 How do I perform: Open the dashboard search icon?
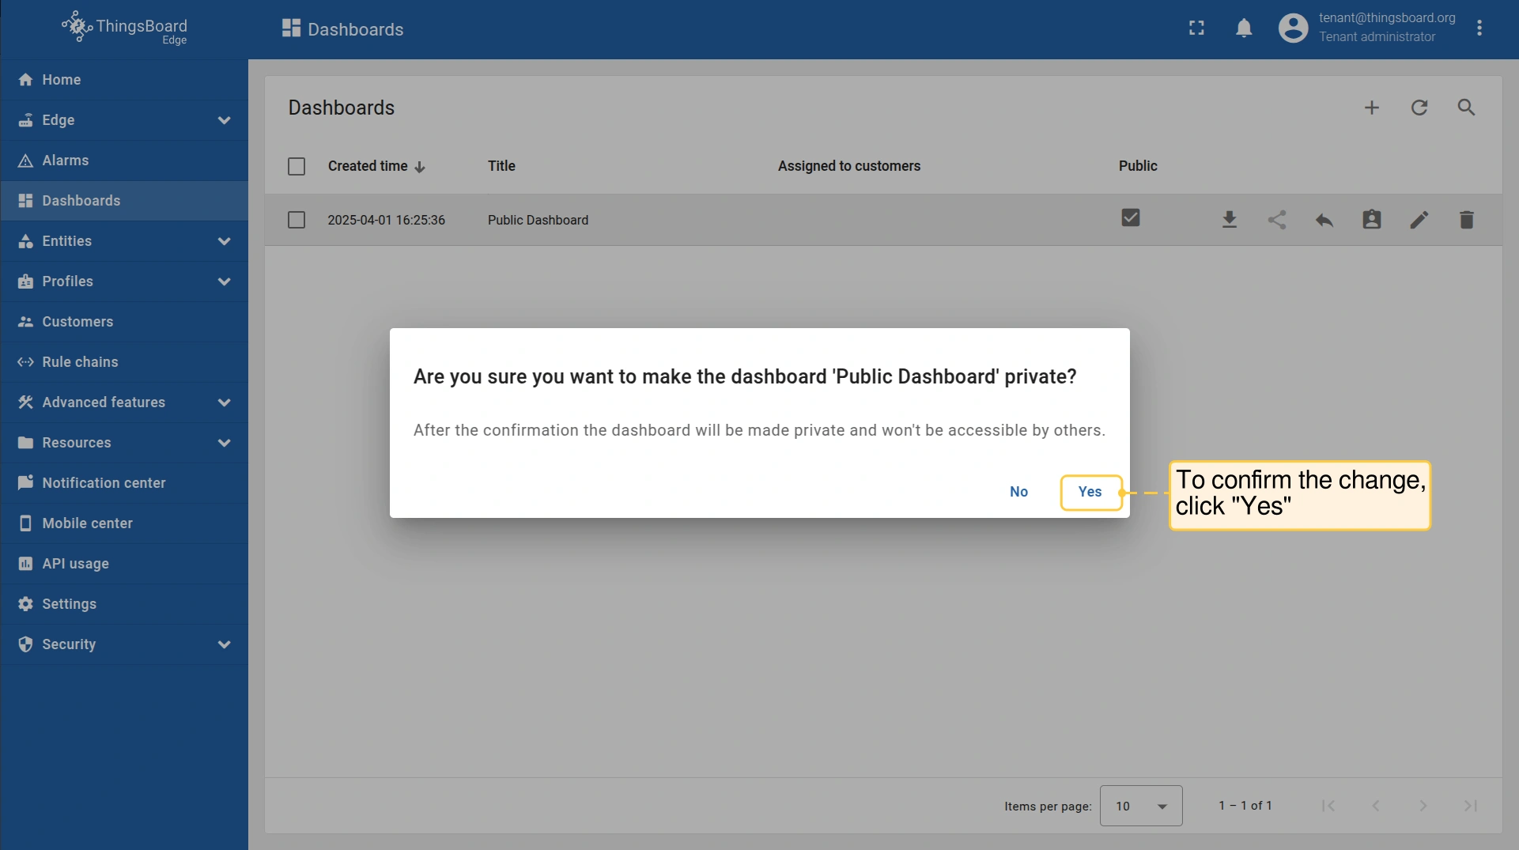1466,108
